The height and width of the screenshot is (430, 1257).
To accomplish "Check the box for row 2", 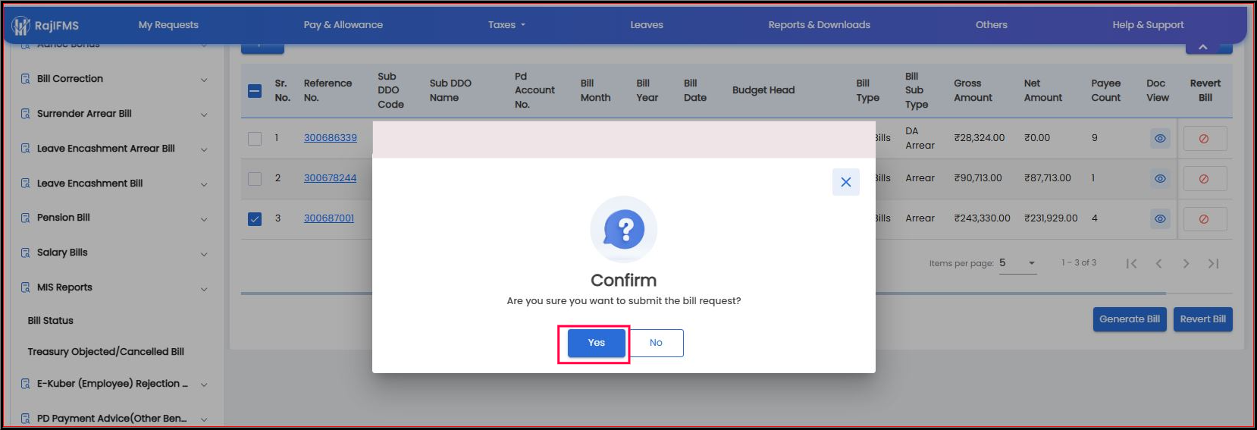I will (255, 179).
